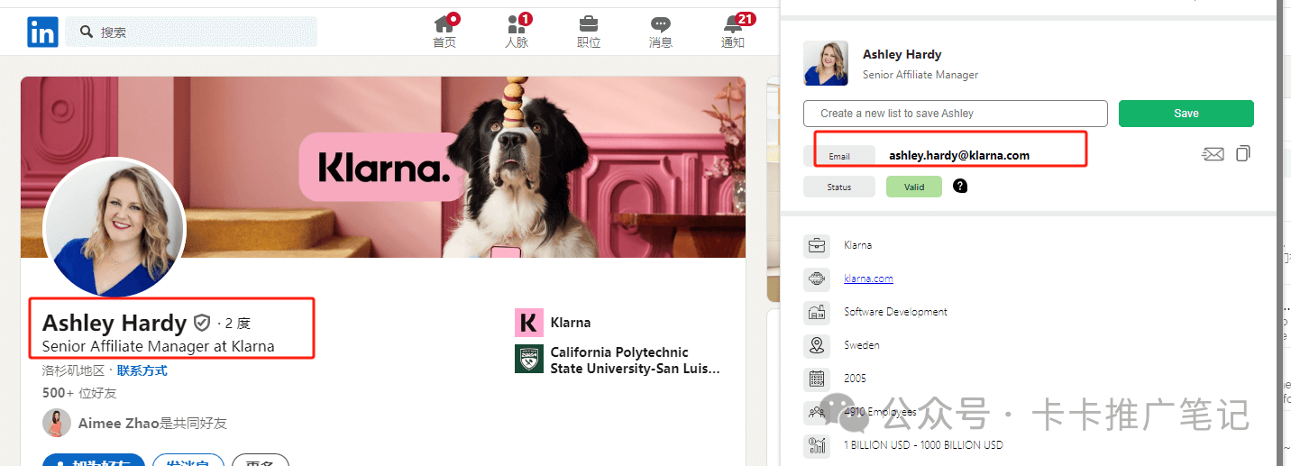Copy the email with the copy icon
1291x466 pixels.
1243,153
